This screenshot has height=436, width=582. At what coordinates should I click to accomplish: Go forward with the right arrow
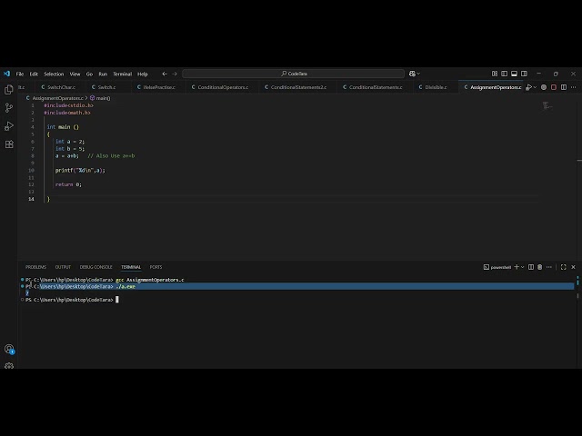point(175,74)
